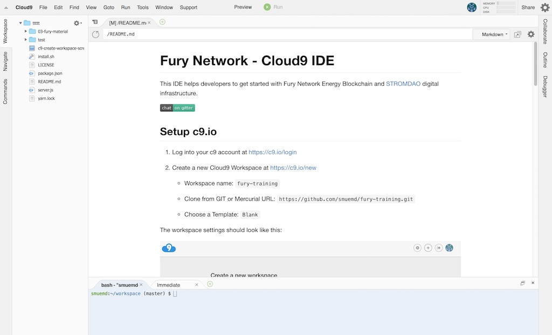Expand the test folder
Image resolution: width=552 pixels, height=335 pixels.
26,40
